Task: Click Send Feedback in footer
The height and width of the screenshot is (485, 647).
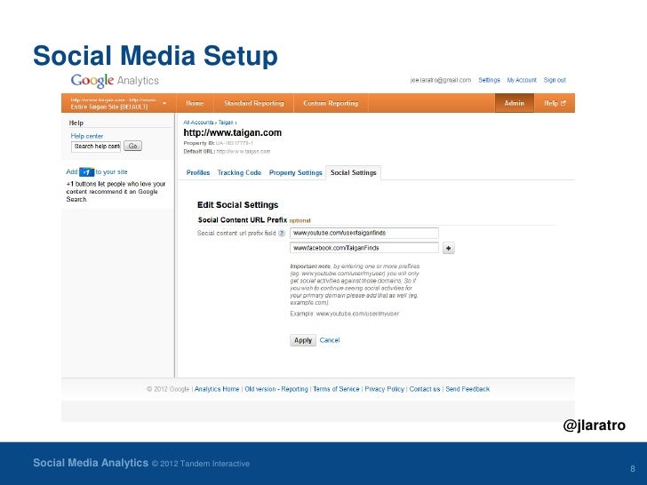Action: point(467,389)
